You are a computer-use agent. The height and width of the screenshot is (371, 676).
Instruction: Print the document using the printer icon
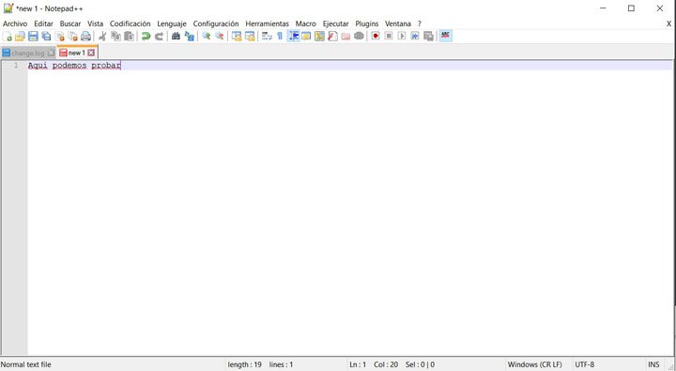[85, 37]
